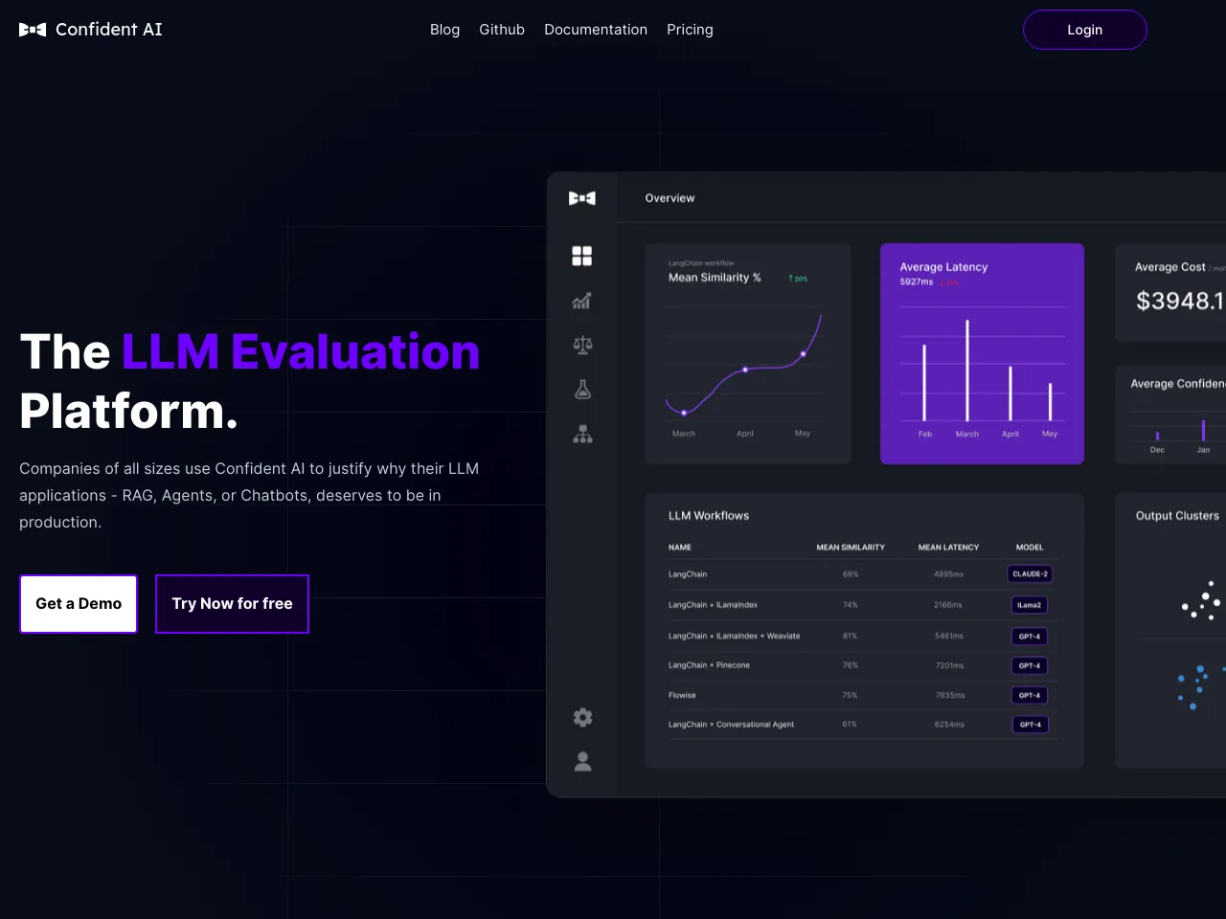Select the dashboard grid icon in sidebar

coord(581,256)
